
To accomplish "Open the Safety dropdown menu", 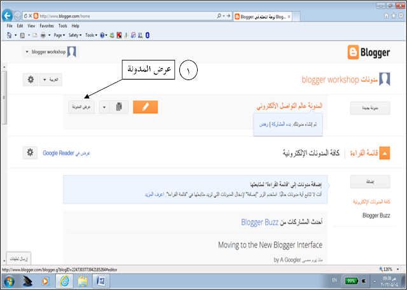I will pyautogui.click(x=75, y=35).
